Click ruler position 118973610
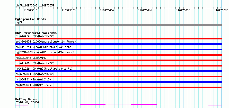This screenshot has height=108, width=229. 30,10
